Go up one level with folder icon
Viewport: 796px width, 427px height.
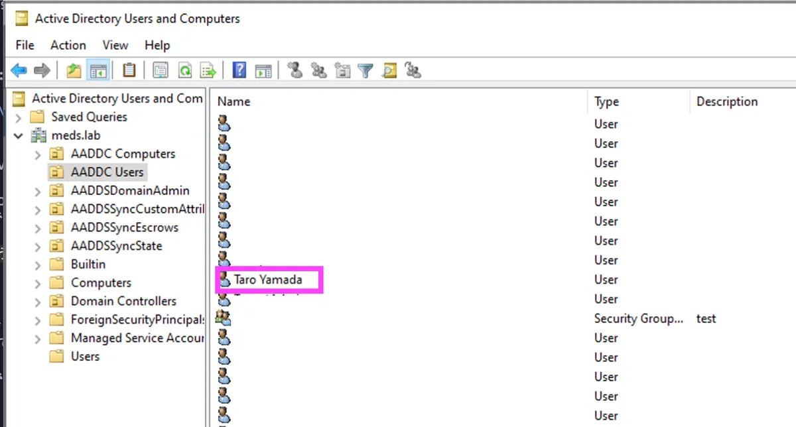pos(74,70)
